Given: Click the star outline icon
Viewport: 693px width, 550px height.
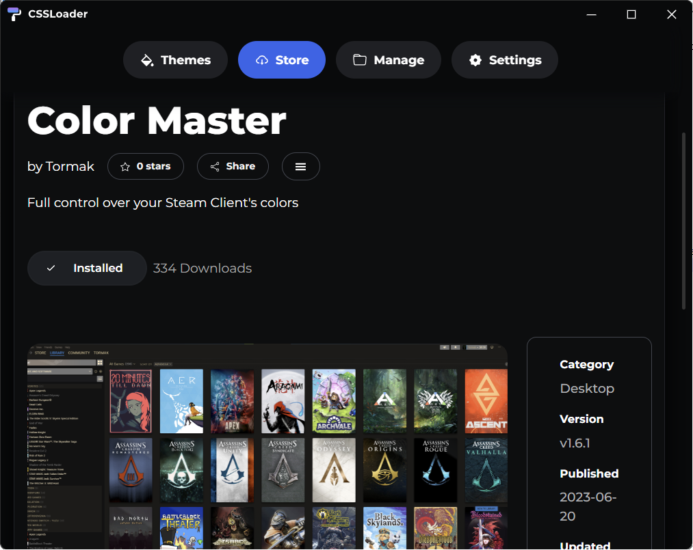Looking at the screenshot, I should coord(125,167).
